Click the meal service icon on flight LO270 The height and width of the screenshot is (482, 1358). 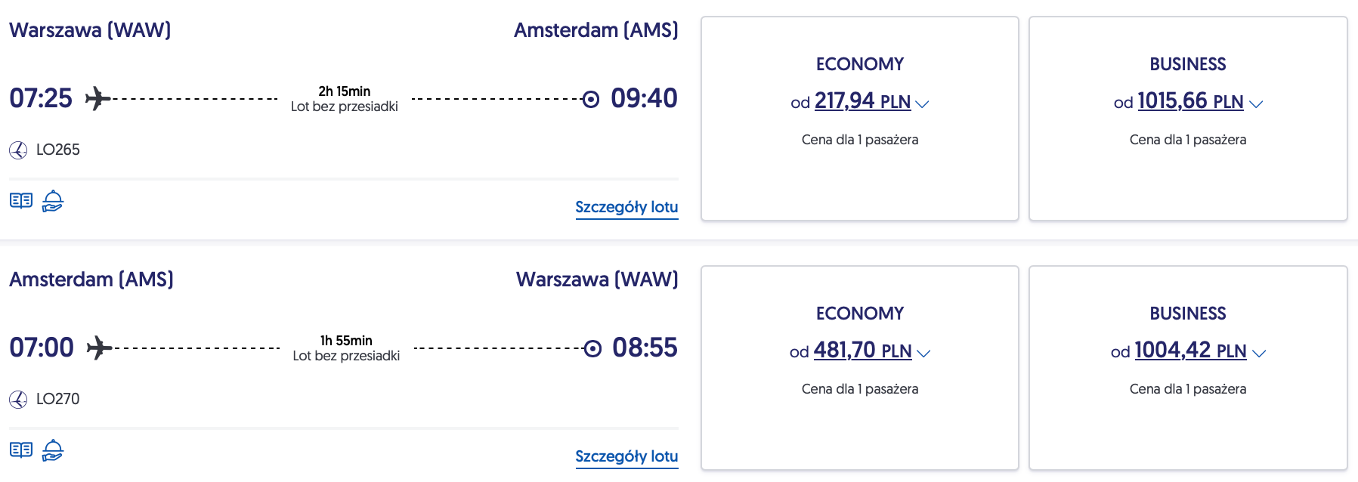pos(52,450)
